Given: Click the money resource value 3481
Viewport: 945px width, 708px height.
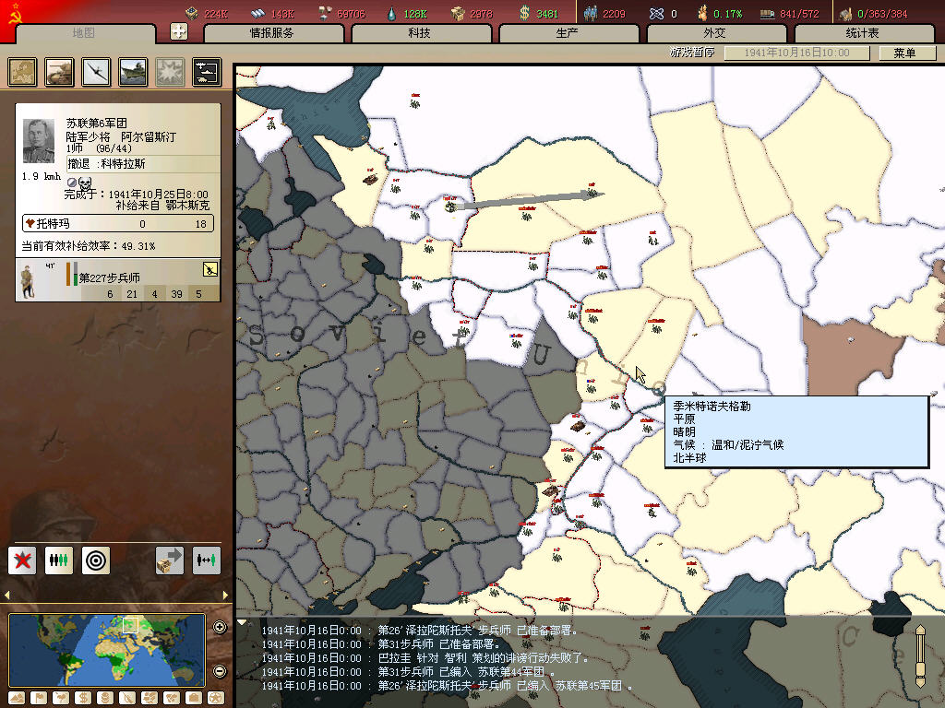Looking at the screenshot, I should [547, 14].
